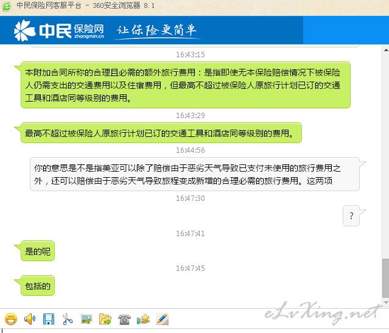
Task: Click the '是的呢' reply bubble
Action: [x=38, y=251]
